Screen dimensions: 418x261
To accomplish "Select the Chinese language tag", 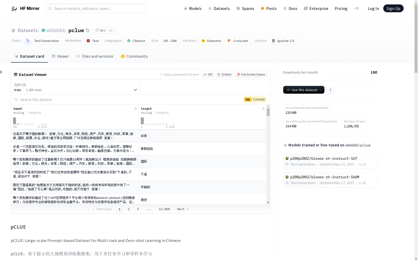I will (x=136, y=41).
